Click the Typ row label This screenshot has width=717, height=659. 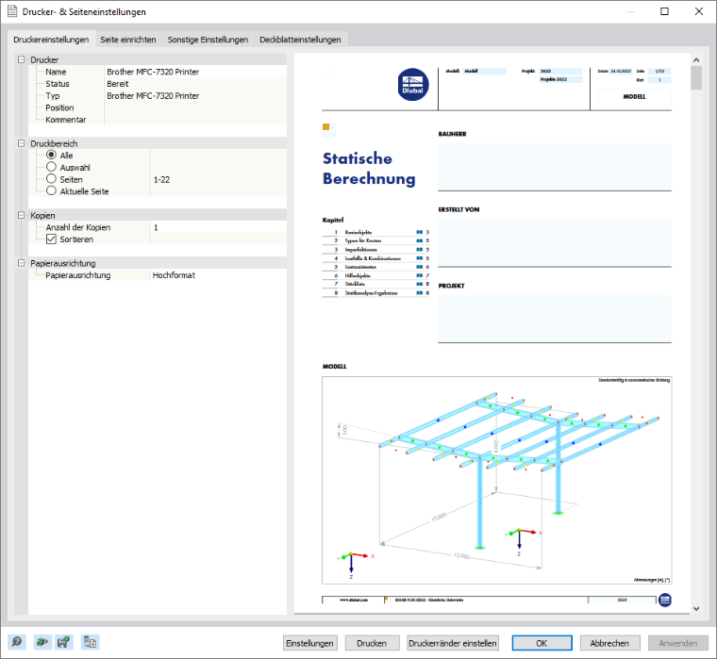point(53,95)
